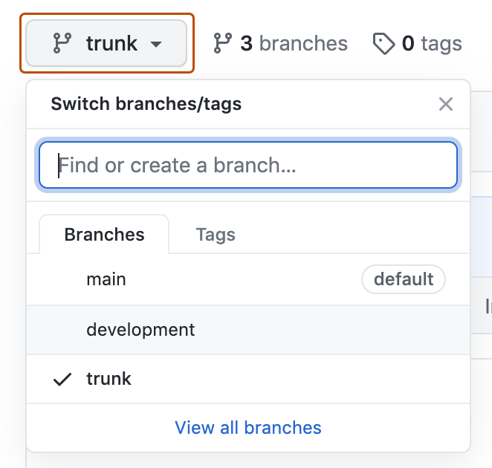Image resolution: width=492 pixels, height=468 pixels.
Task: Select the main branch in the list
Action: 106,280
